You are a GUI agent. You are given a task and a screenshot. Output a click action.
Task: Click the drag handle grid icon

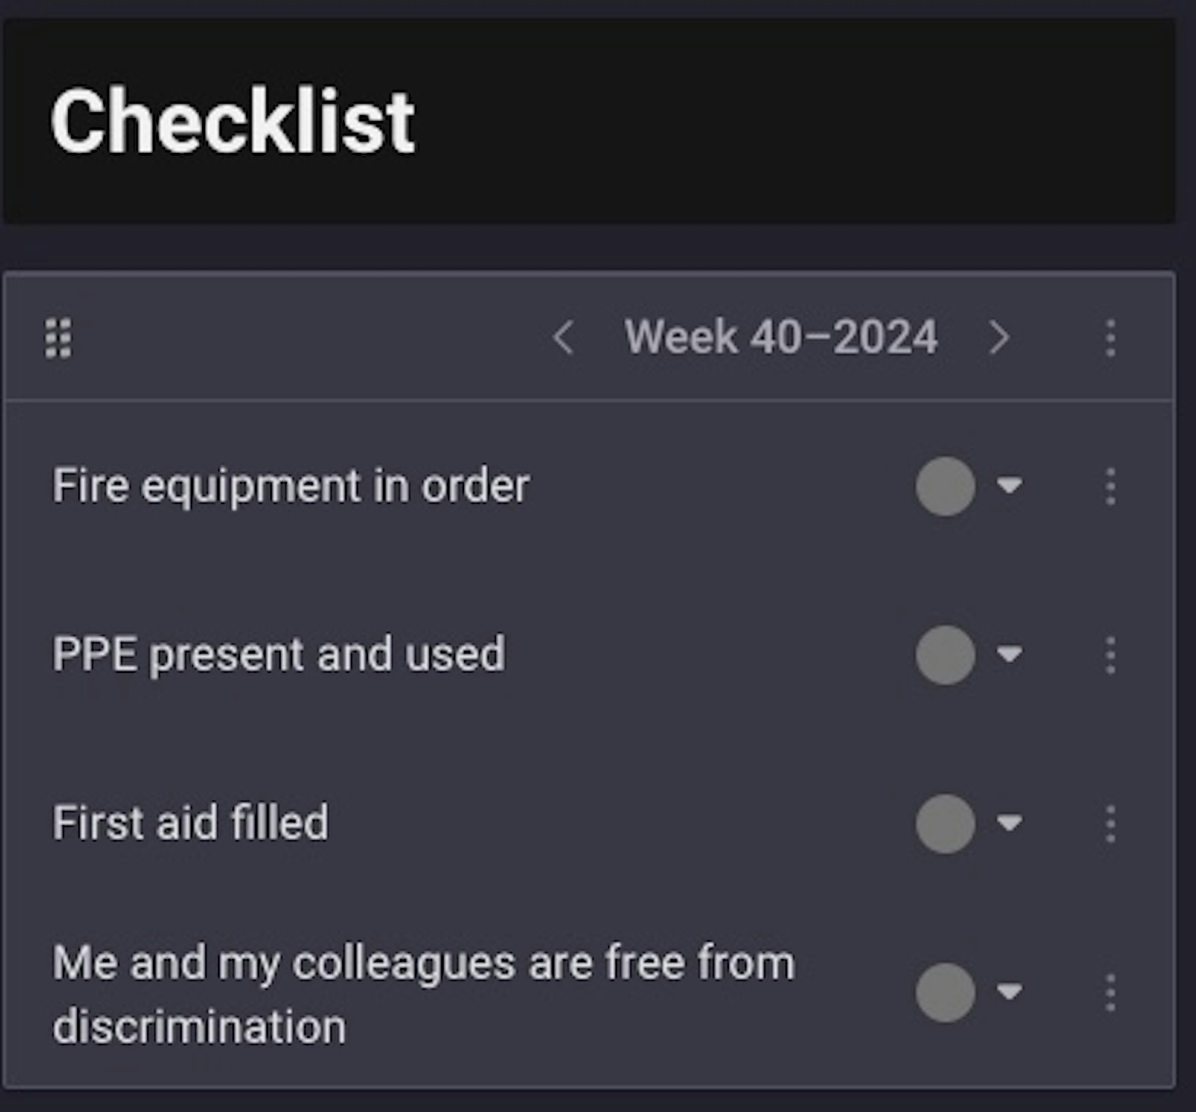58,338
